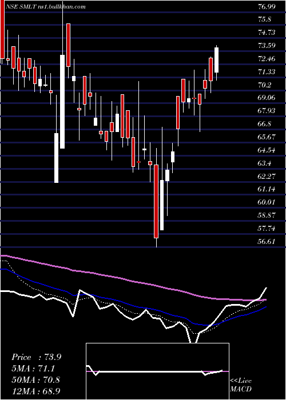
Task: Click the 'NSE SMLT ns1.bullkhan.com' chart title
Action: [x=46, y=7]
